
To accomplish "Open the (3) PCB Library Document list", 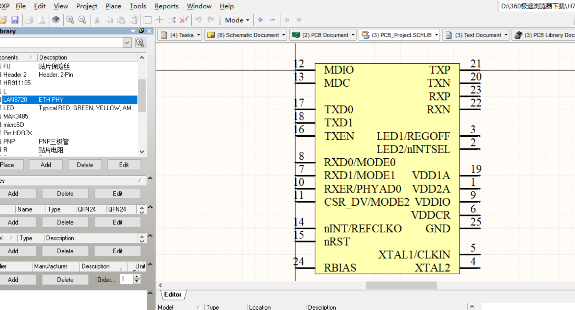I will point(544,35).
